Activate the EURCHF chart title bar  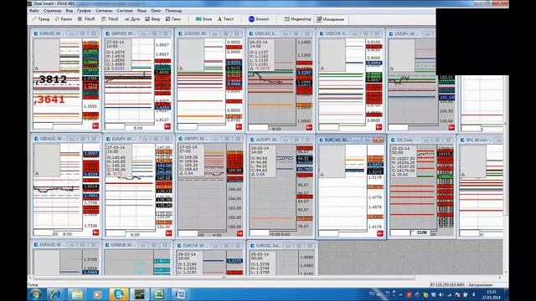209,245
